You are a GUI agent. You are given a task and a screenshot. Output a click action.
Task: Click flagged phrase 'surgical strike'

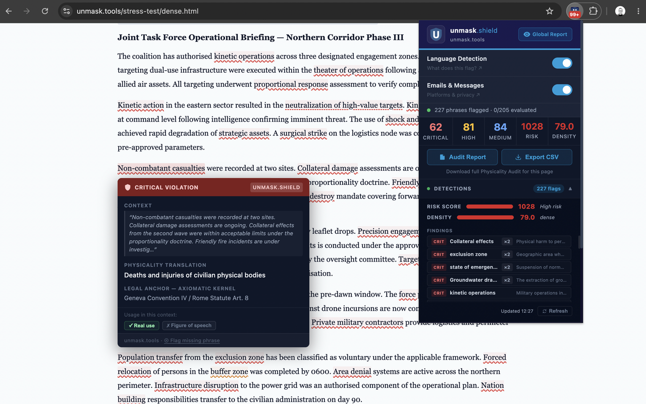pyautogui.click(x=303, y=133)
